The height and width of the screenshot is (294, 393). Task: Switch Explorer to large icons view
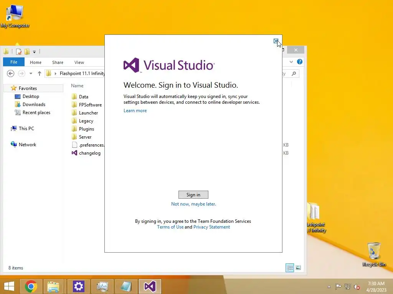[x=298, y=268]
